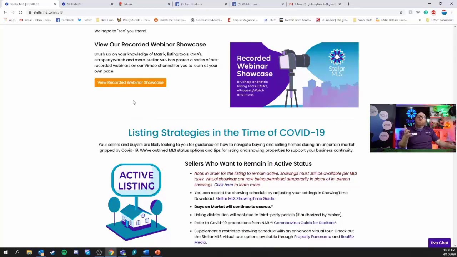Open the Live Chat widget
The height and width of the screenshot is (257, 457).
click(x=439, y=243)
